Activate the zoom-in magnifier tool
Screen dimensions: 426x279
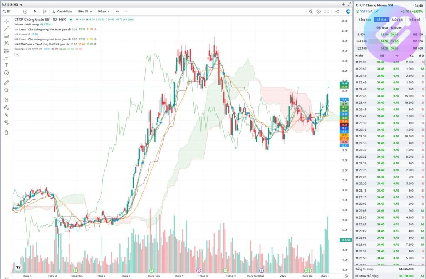[6, 90]
